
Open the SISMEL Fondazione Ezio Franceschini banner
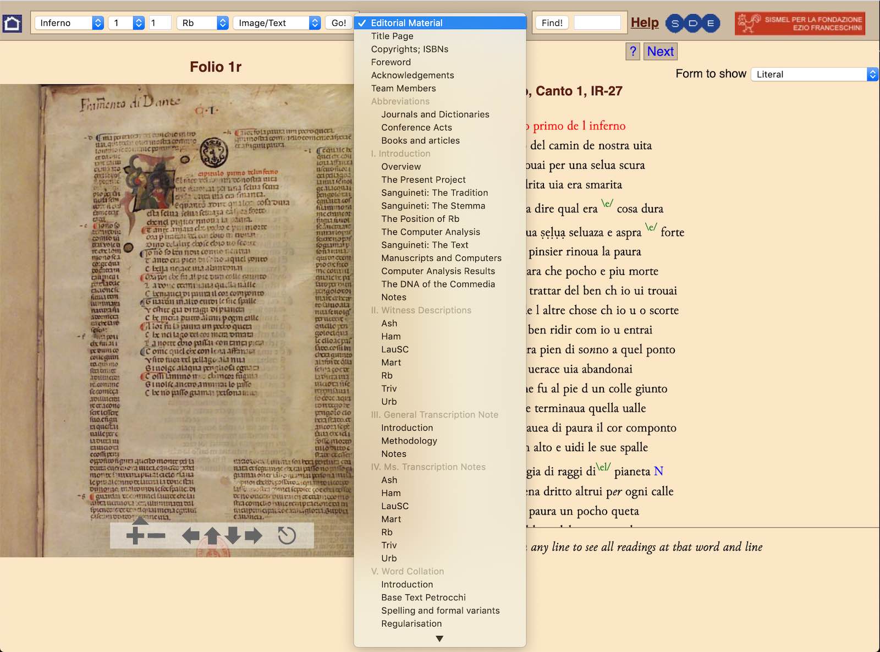pyautogui.click(x=800, y=24)
